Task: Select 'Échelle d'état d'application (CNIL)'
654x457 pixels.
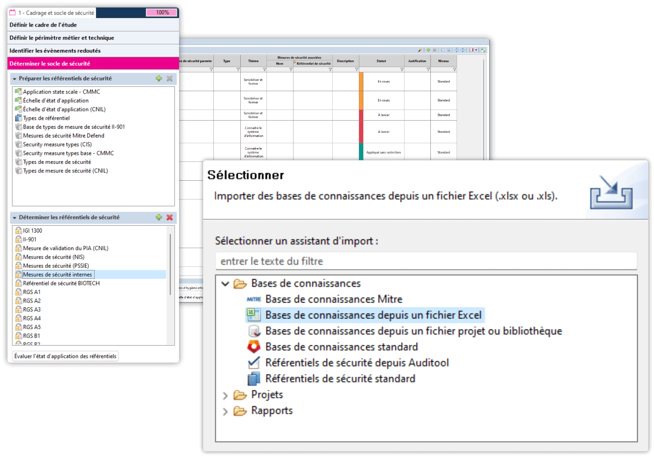Action: coord(64,109)
